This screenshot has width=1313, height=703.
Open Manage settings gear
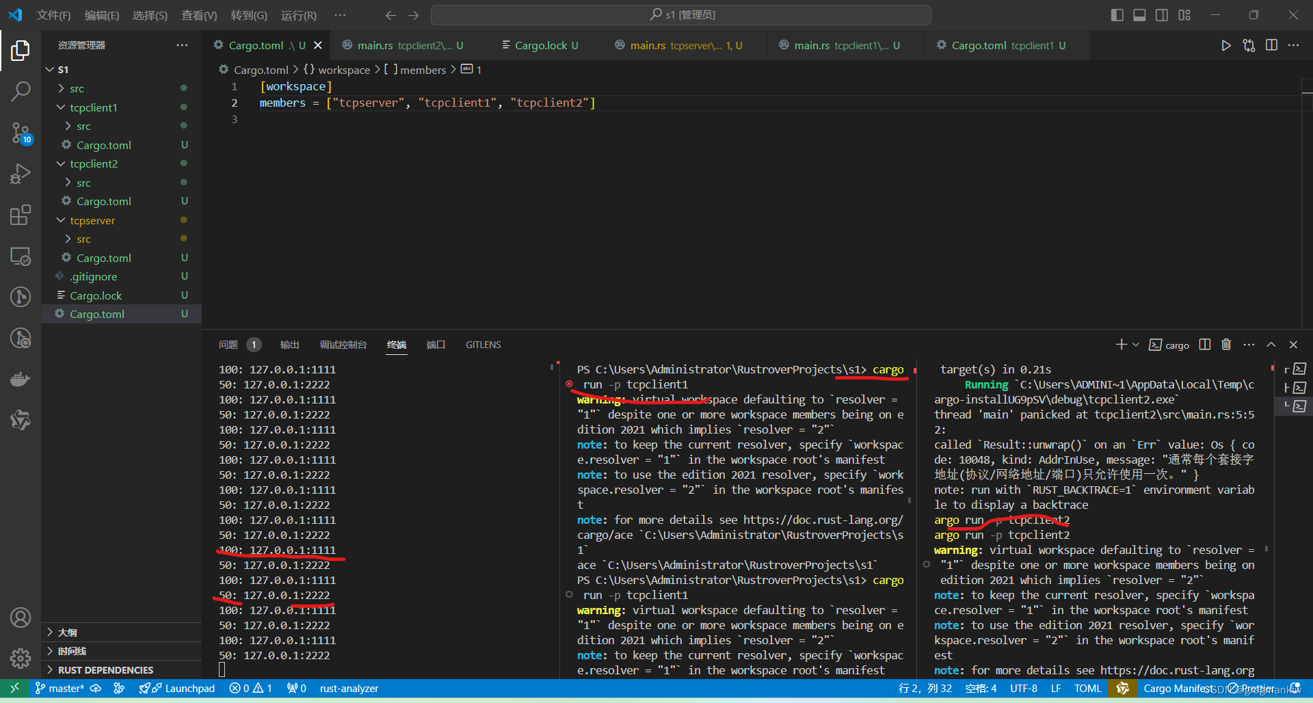tap(21, 659)
